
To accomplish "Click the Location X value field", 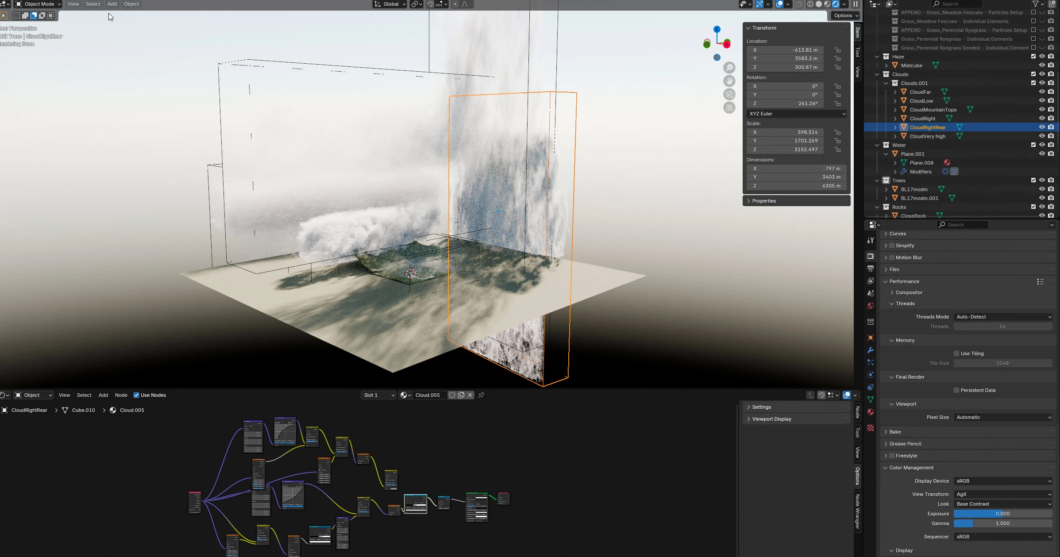I will 785,50.
